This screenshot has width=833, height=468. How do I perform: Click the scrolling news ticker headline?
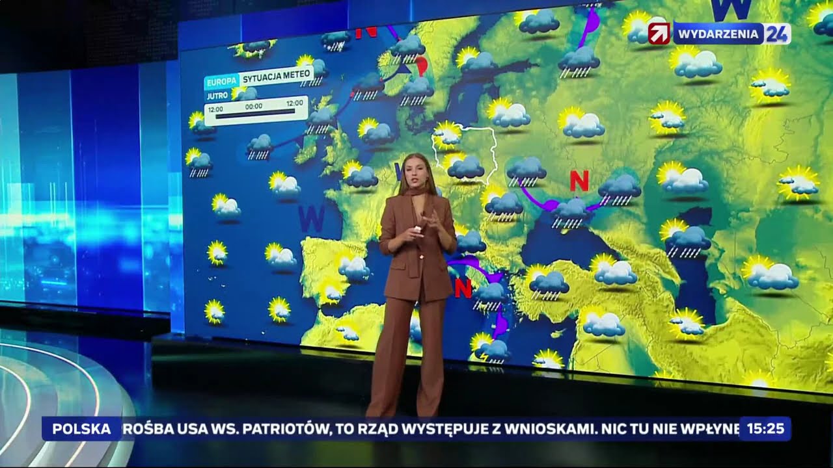[x=431, y=429]
